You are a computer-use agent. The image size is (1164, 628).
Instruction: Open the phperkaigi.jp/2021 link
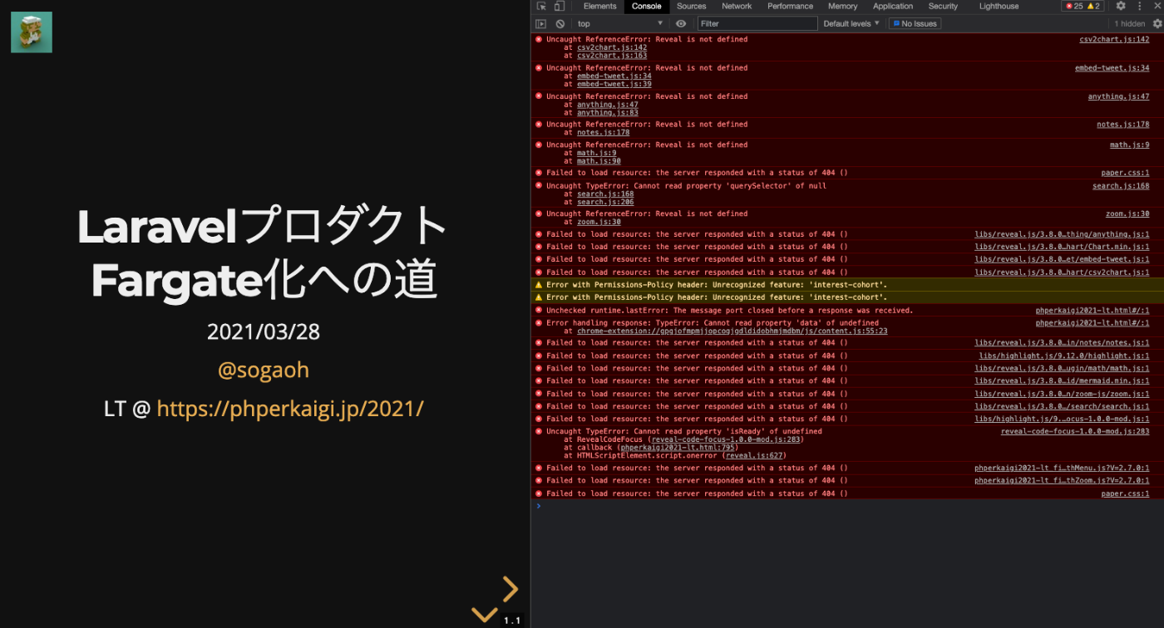290,409
